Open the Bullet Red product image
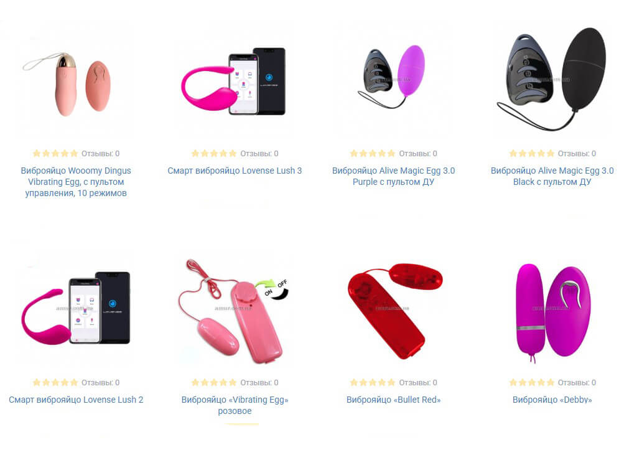This screenshot has width=624, height=455. (x=393, y=312)
